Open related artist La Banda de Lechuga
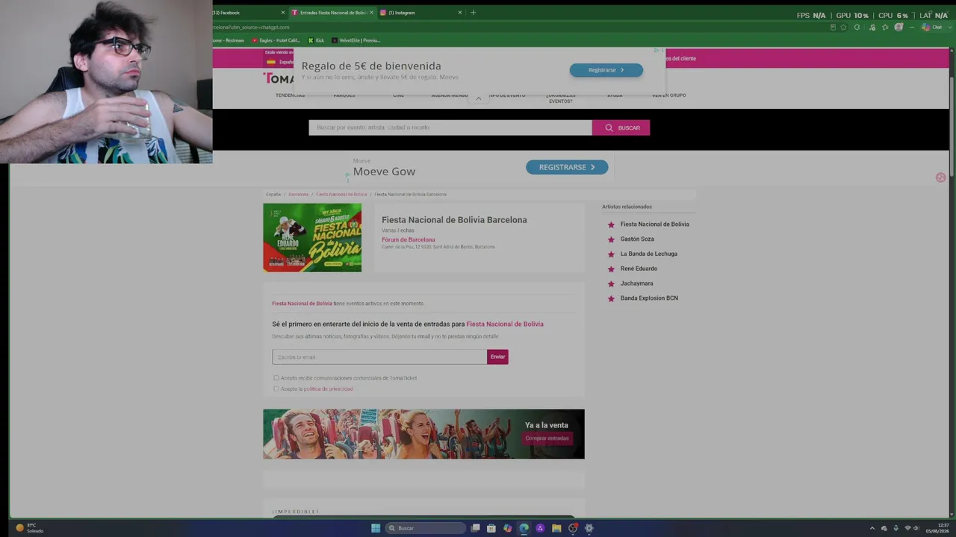This screenshot has width=956, height=537. (x=649, y=254)
